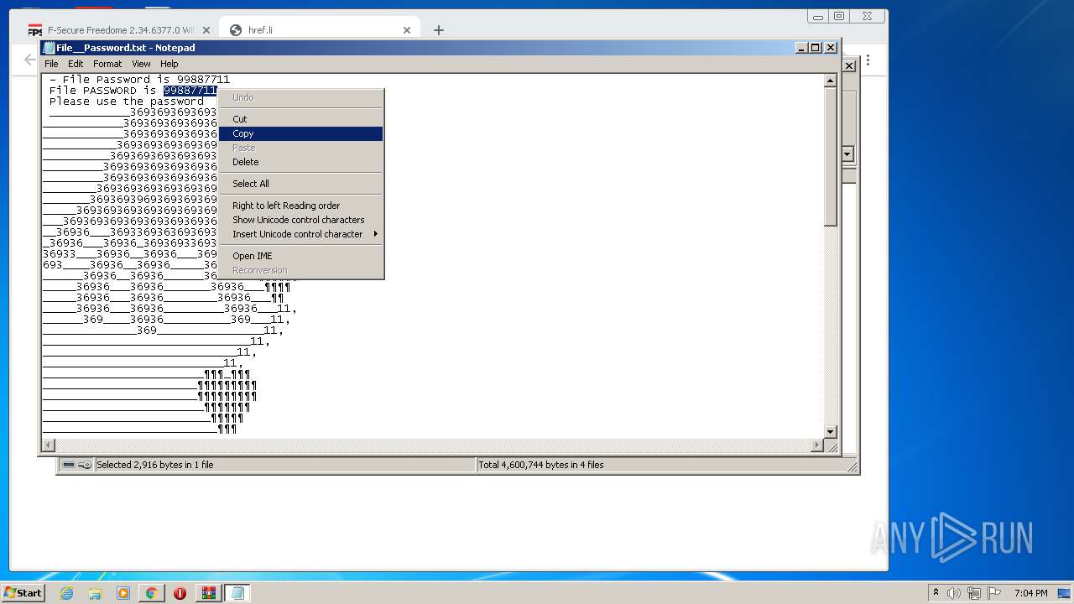Open Chrome three-dot menu
1074x604 pixels.
pos(868,60)
